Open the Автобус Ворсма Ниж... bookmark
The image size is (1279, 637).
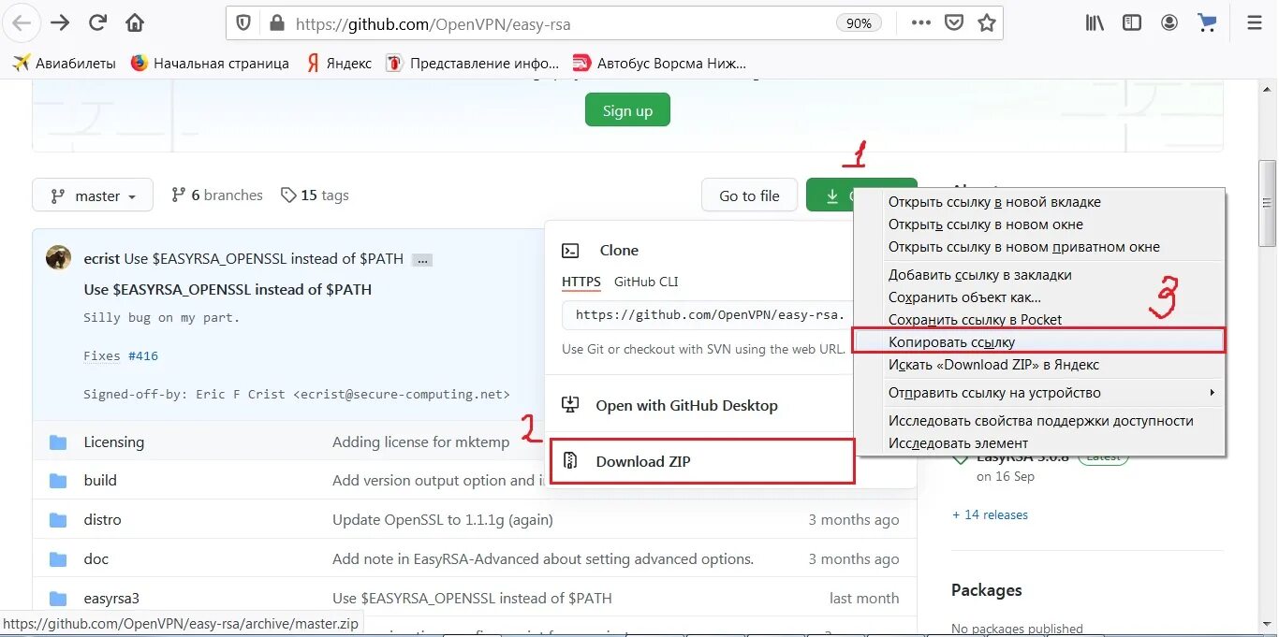660,64
